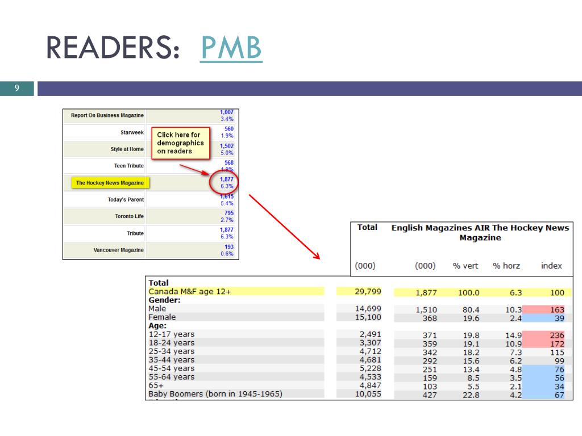Click the Gender: section heading
Screen dimensions: 582x436
[164, 300]
